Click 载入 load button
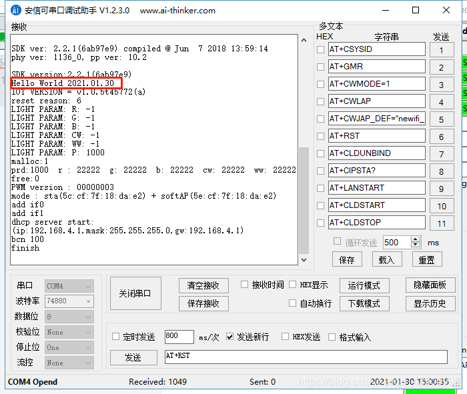 point(387,259)
